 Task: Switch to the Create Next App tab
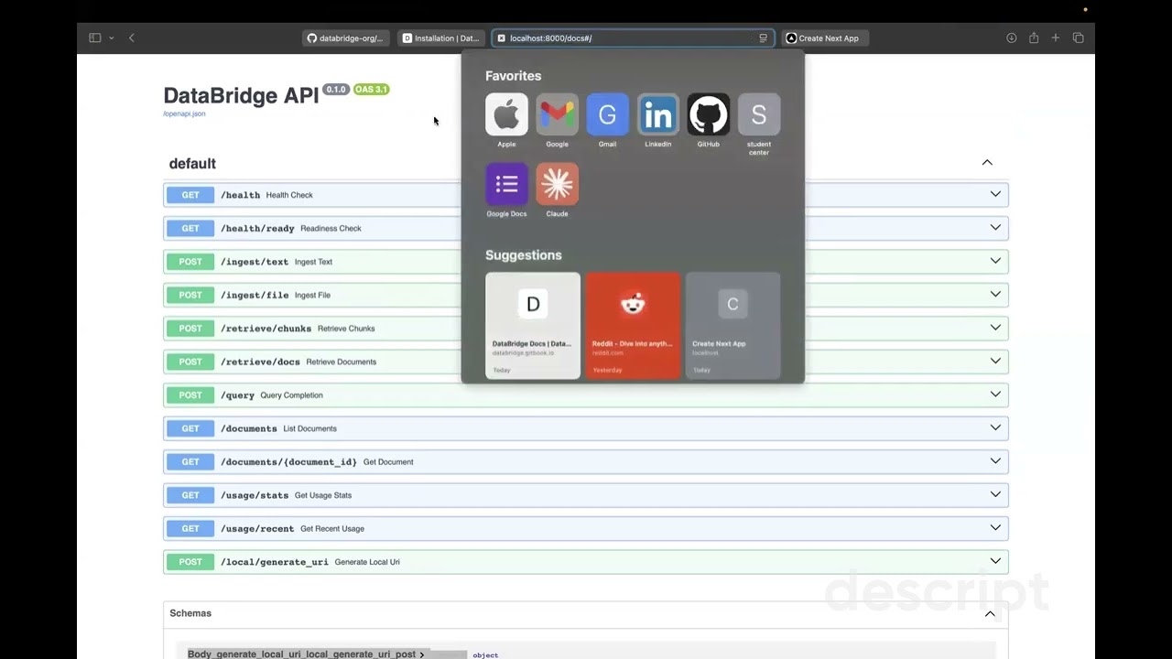click(825, 38)
